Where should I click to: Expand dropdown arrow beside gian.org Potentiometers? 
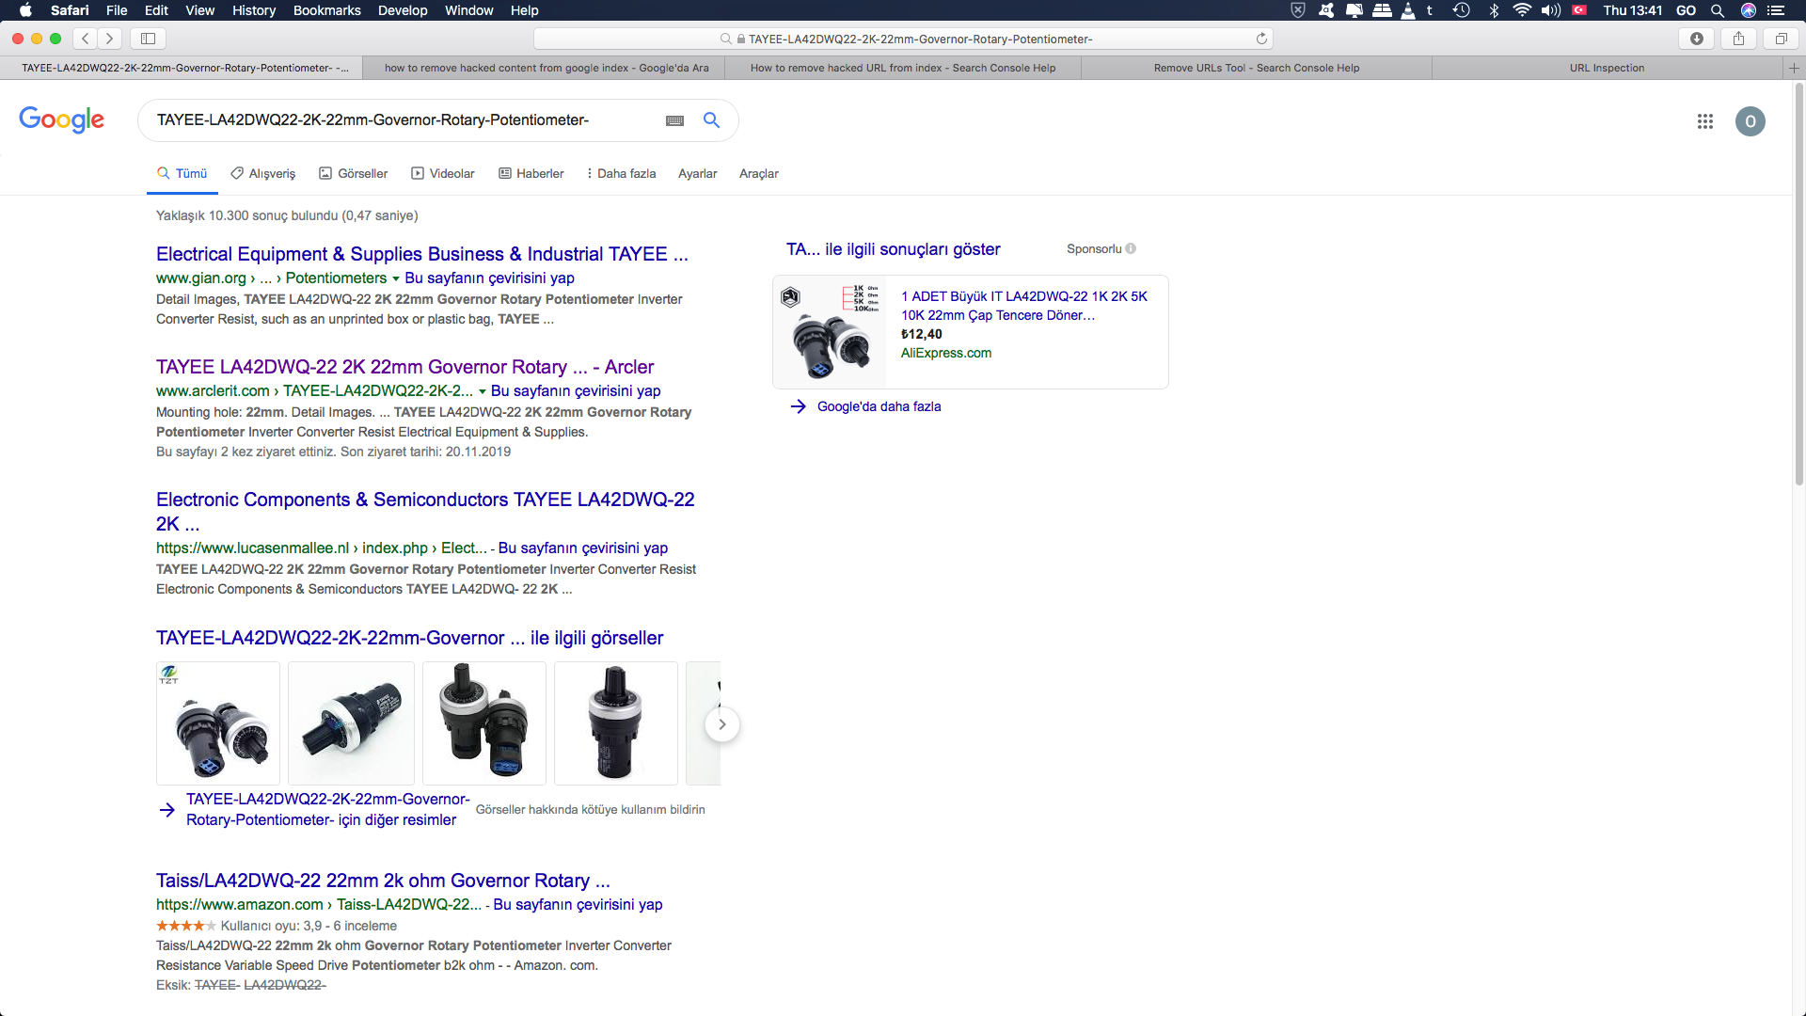coord(396,278)
